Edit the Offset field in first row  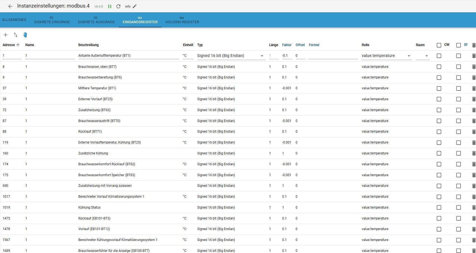(x=300, y=56)
